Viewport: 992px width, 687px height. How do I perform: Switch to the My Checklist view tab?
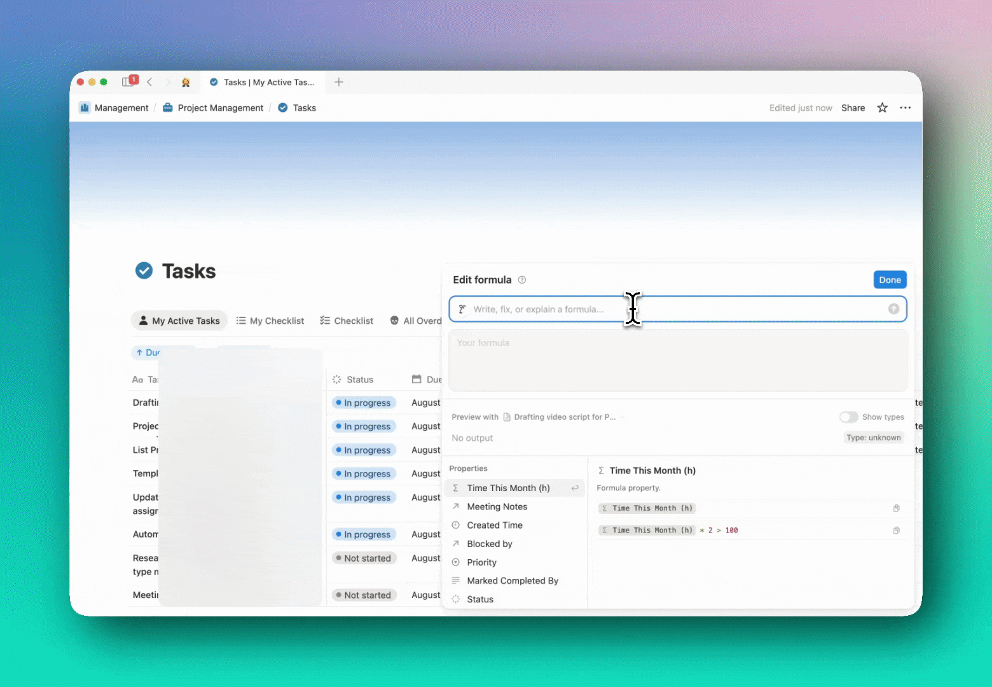[x=270, y=321]
